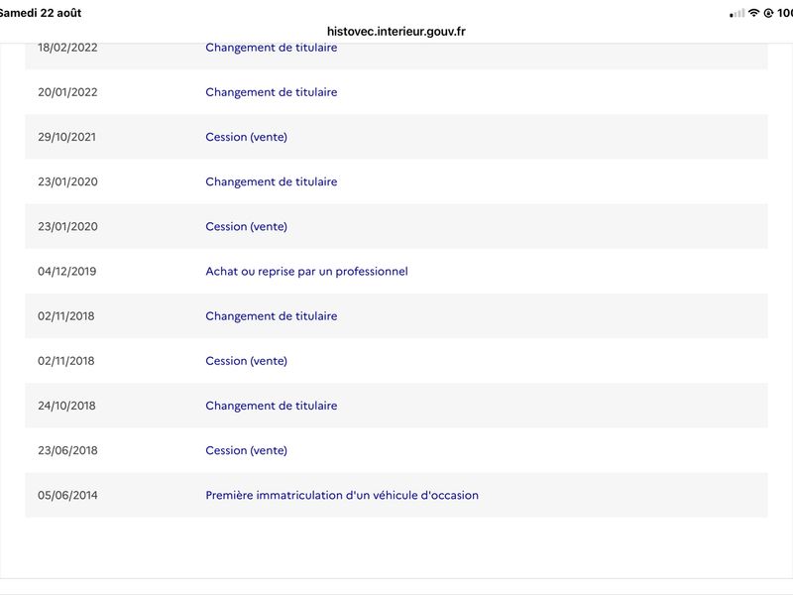Tap the date 05/06/2014
The height and width of the screenshot is (595, 793).
click(67, 495)
